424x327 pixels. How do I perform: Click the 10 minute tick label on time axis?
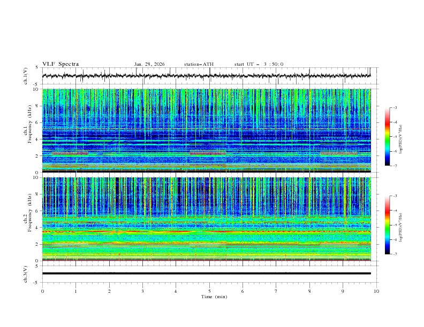click(376, 291)
